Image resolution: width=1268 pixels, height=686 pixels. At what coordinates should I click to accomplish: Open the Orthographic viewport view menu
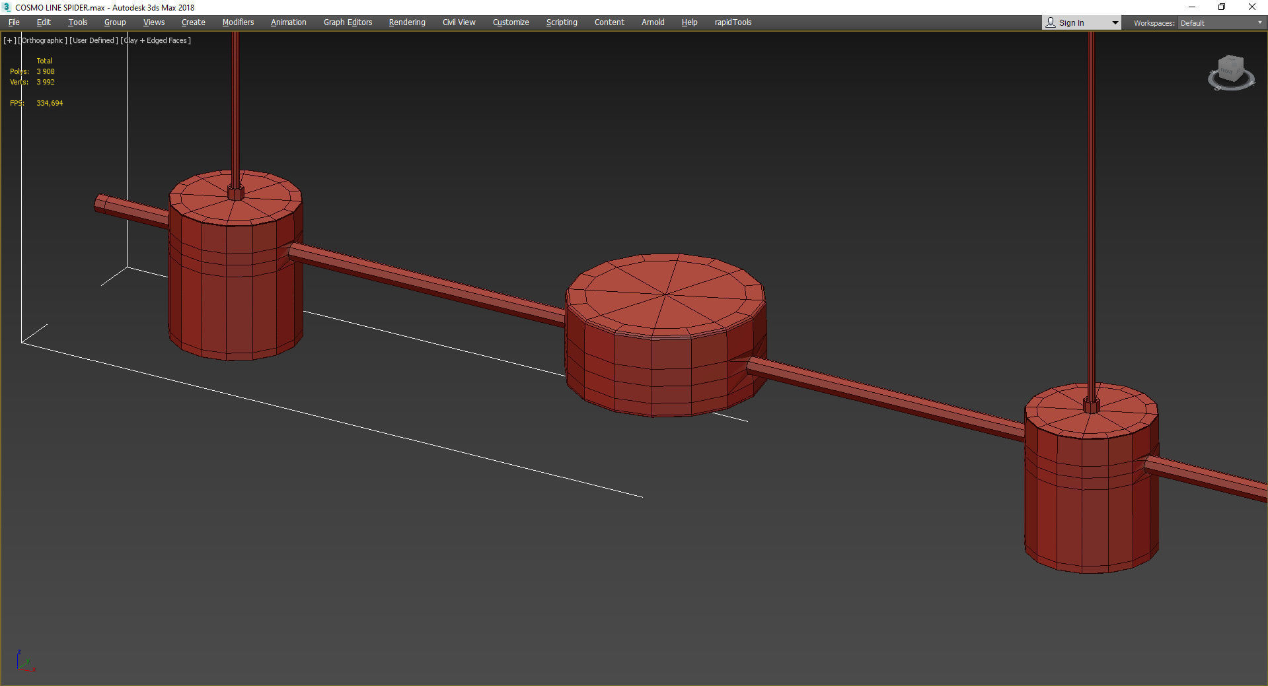point(42,40)
